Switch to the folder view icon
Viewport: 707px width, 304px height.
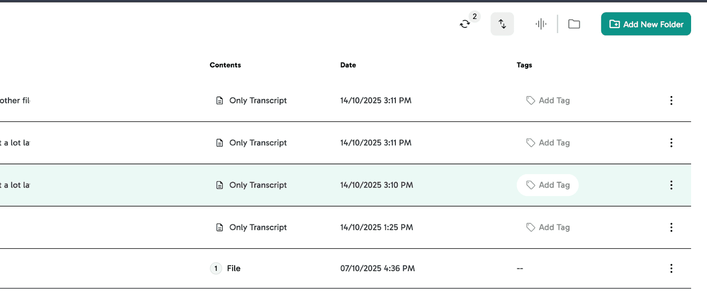(x=574, y=24)
